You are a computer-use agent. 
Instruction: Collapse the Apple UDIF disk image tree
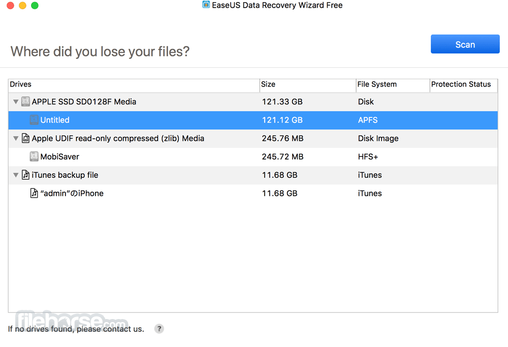click(x=16, y=138)
